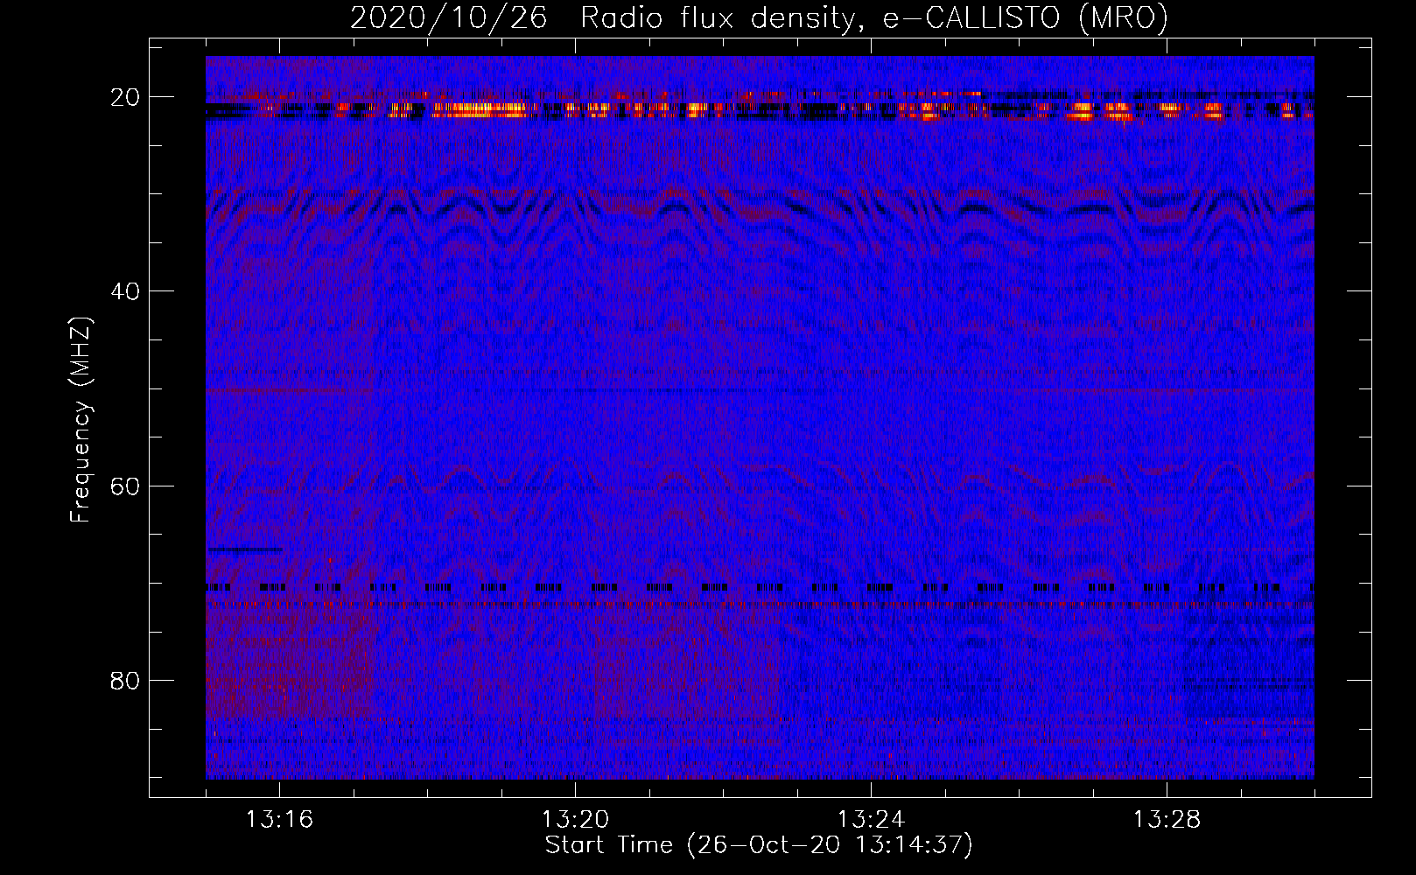Click the 20 frequency axis label
Screen dimensions: 1416x875
coord(125,97)
